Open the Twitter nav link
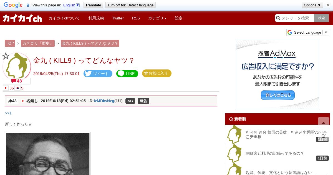The image size is (333, 175). pyautogui.click(x=118, y=18)
